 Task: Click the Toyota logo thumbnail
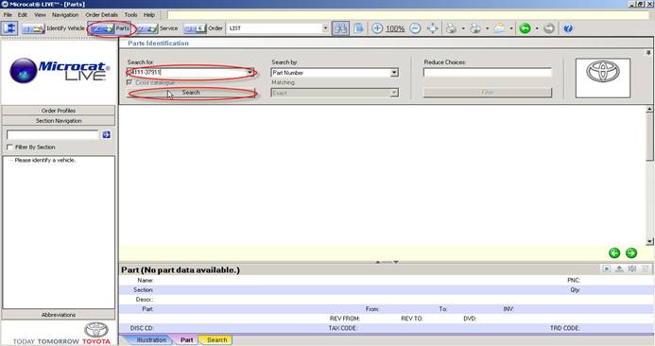tap(603, 78)
